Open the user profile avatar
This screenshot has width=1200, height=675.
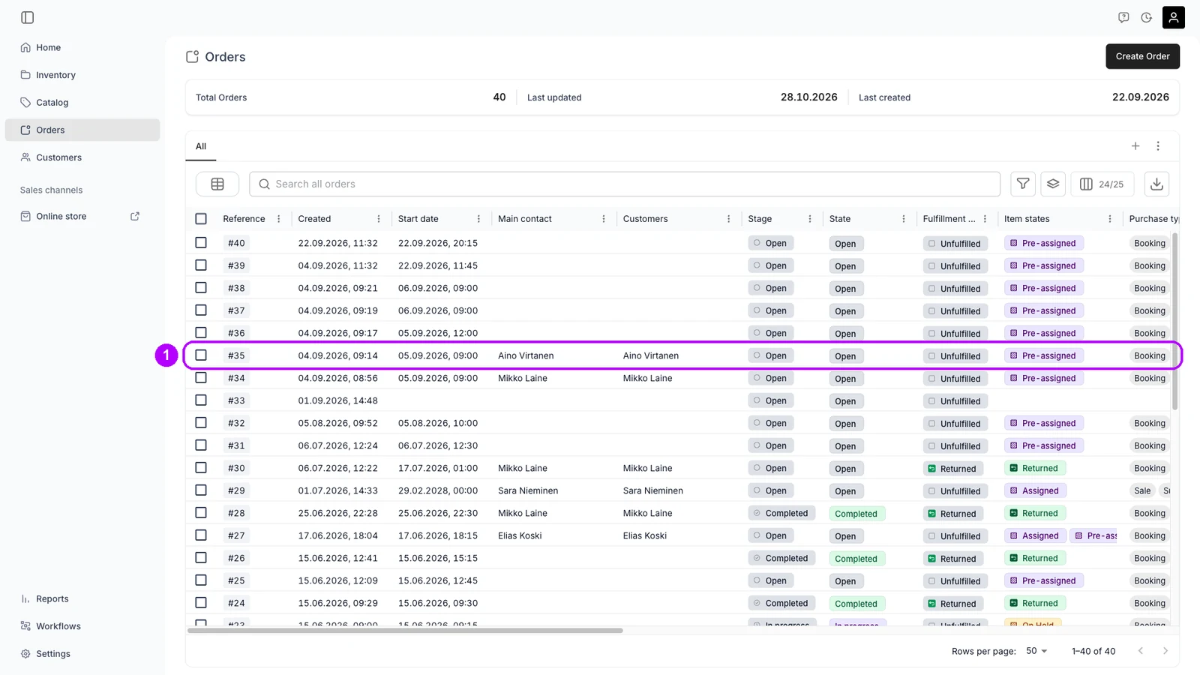tap(1174, 17)
